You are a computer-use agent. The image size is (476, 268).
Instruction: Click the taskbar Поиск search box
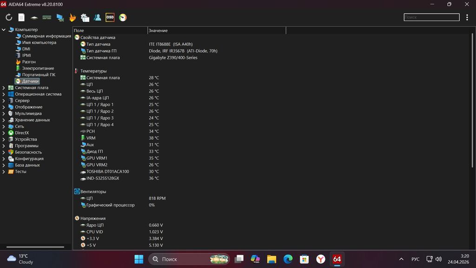click(x=189, y=259)
